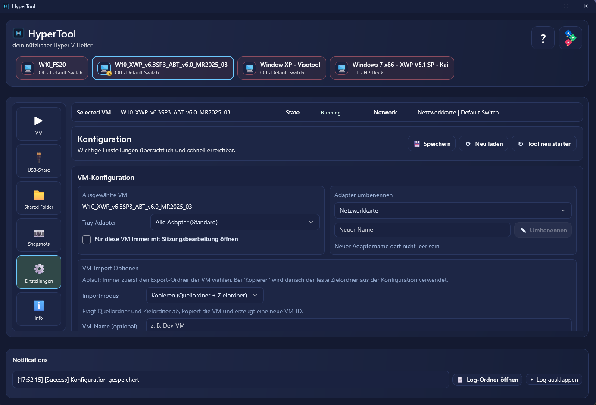Expand the Importmodus dropdown
This screenshot has height=405, width=596.
204,295
